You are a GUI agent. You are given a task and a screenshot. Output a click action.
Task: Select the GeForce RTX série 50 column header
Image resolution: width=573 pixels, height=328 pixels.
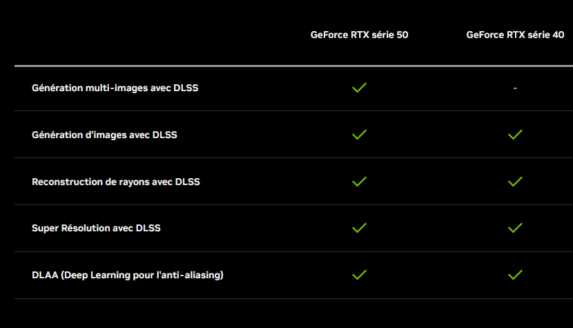tap(359, 35)
